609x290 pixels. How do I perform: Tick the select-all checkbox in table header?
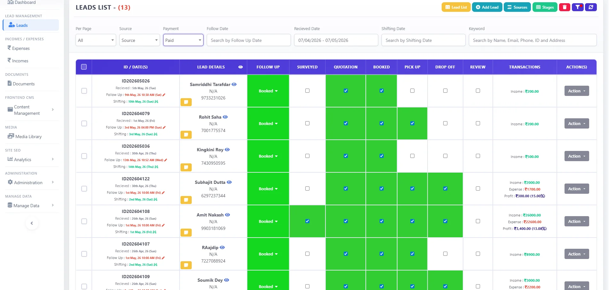[x=84, y=67]
